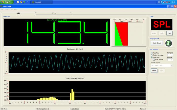Click the SPL Readout Reset button
Image resolution: width=177 pixels, height=110 pixels.
(x=154, y=71)
